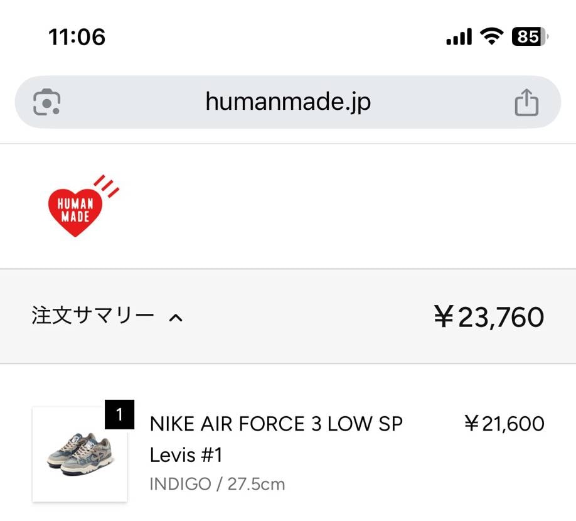
Task: Collapse order summary with the chevron arrow
Action: [176, 318]
